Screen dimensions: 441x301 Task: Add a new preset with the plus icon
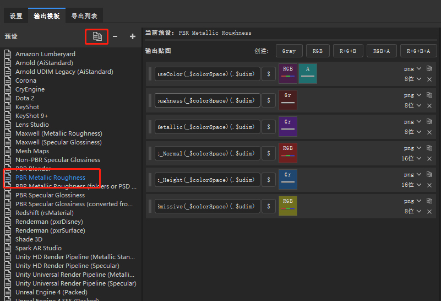tap(133, 36)
